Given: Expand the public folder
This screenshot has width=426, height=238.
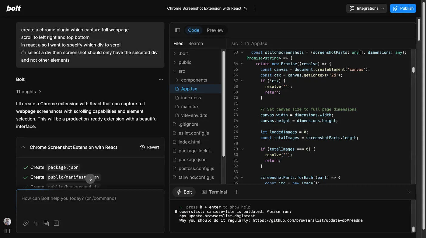Looking at the screenshot, I should (185, 62).
